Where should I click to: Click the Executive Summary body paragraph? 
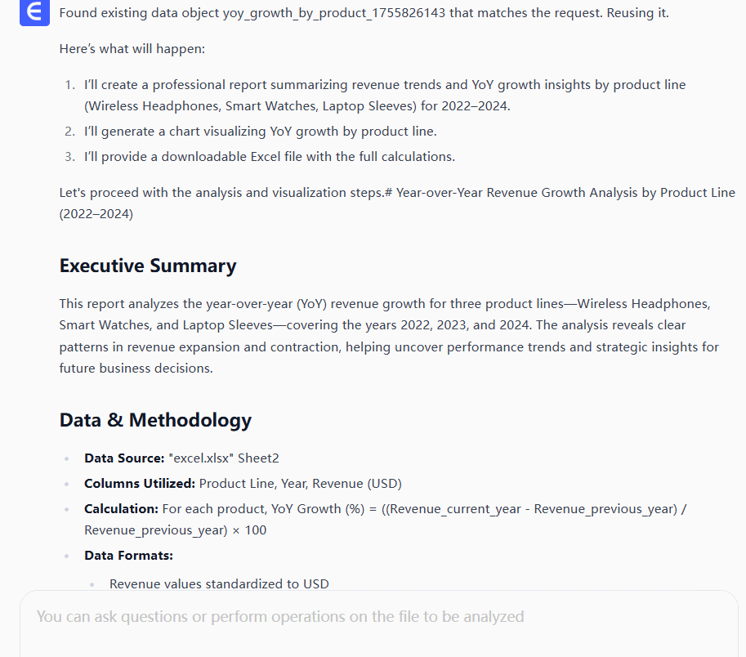384,335
